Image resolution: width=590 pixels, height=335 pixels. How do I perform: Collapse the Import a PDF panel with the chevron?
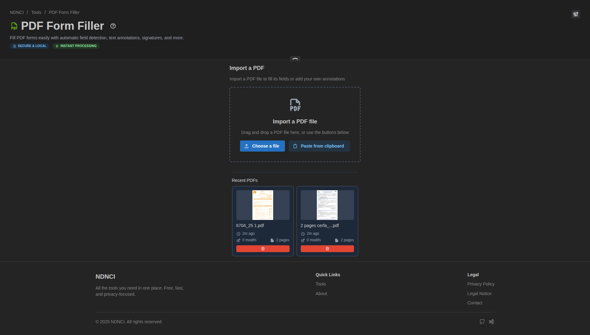[x=295, y=58]
